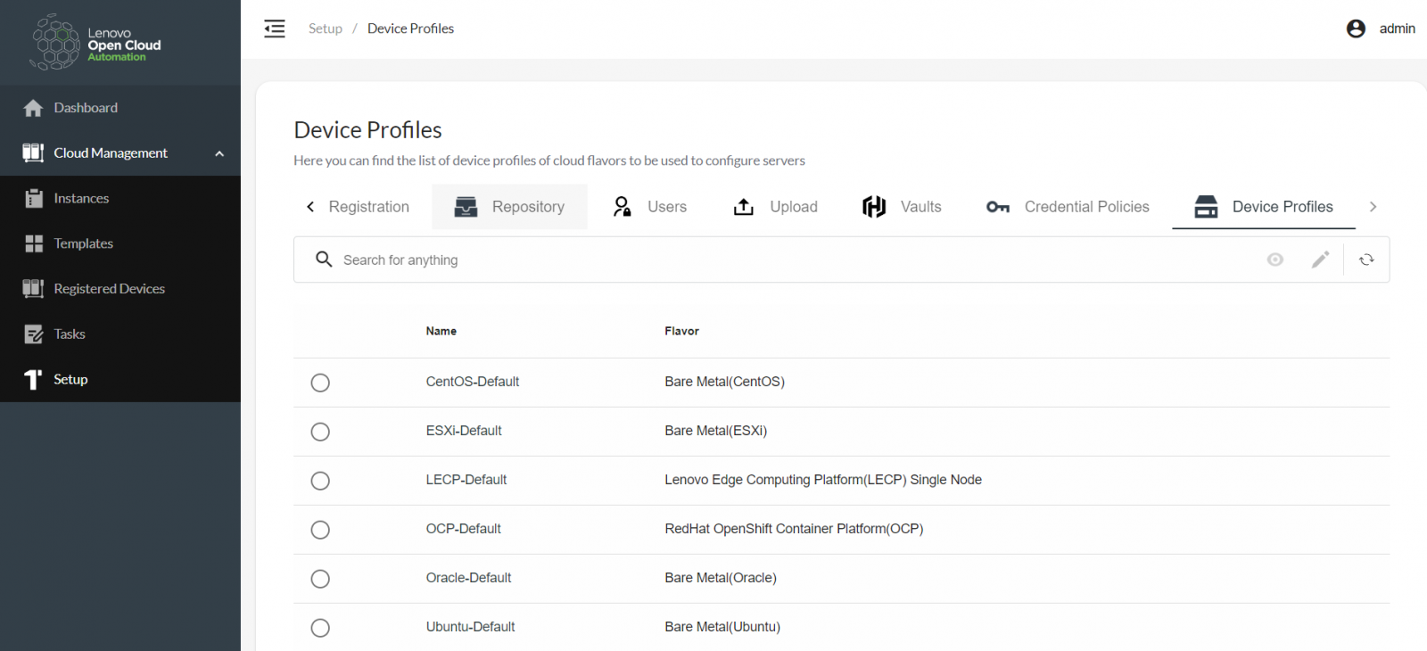Select the Oracle-Default profile radio button
The width and height of the screenshot is (1427, 651).
(320, 579)
